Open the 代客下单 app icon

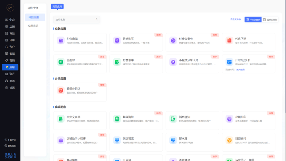click(x=229, y=40)
